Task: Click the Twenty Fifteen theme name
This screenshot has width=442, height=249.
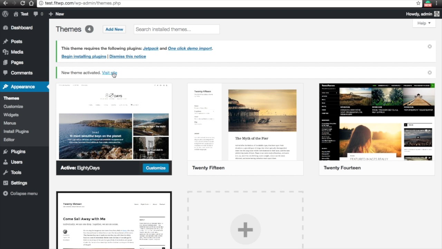Action: 208,168
